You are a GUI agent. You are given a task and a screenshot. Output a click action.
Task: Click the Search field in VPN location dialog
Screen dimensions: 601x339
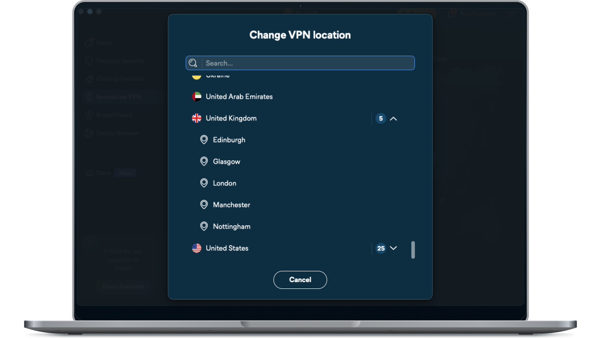(x=300, y=63)
